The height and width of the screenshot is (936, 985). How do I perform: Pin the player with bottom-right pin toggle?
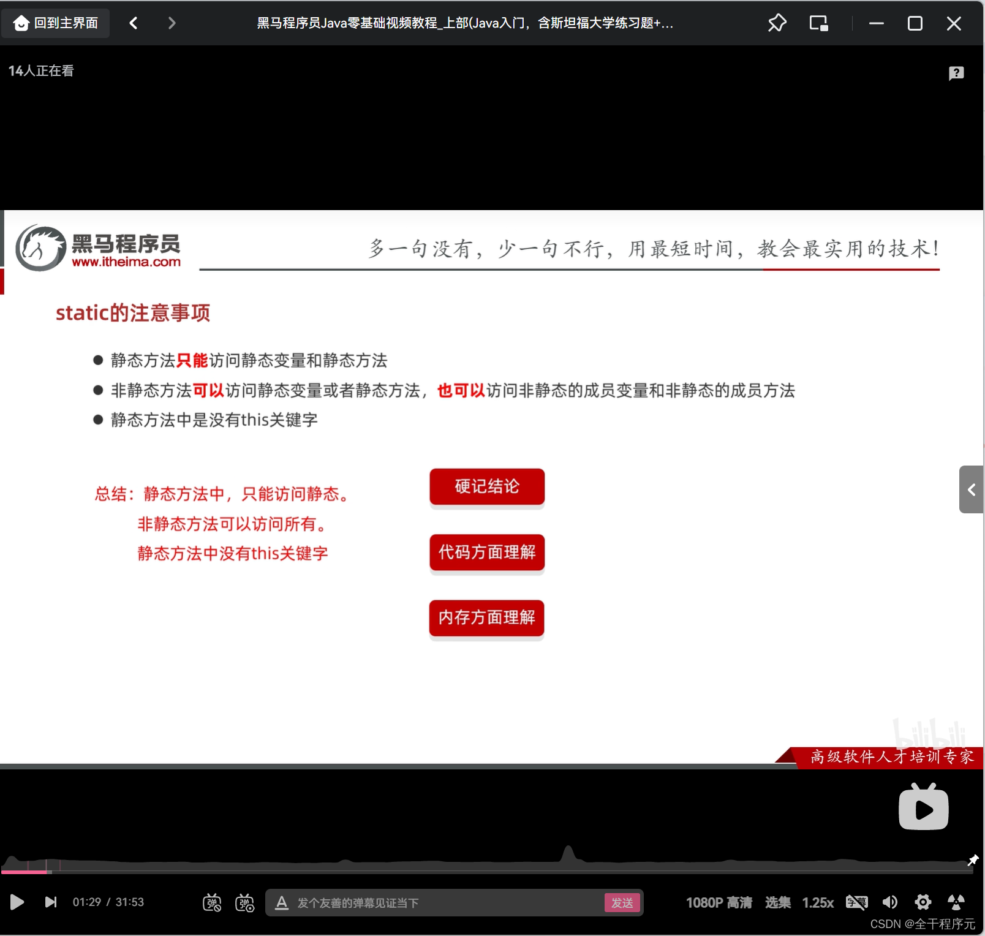[x=973, y=859]
